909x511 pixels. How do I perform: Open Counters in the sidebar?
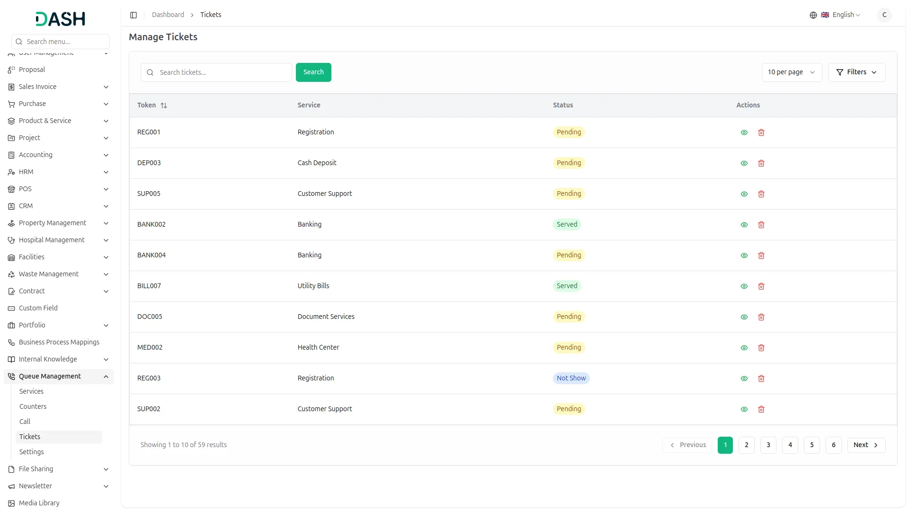(x=33, y=406)
